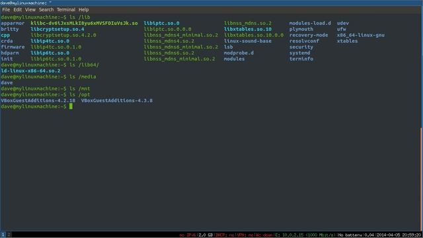
Task: Click 'libnss_mdns4_minimal.so.2' file name
Action: pos(180,35)
